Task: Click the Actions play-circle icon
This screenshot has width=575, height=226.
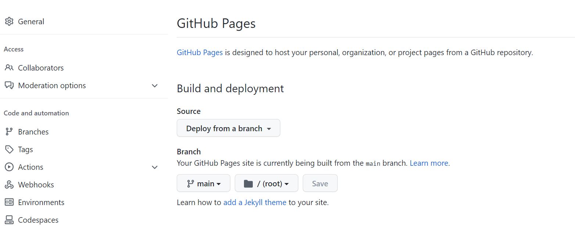Action: coord(9,167)
